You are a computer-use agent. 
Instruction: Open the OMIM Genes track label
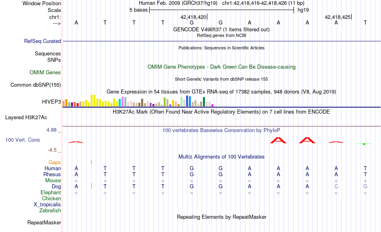pos(45,73)
